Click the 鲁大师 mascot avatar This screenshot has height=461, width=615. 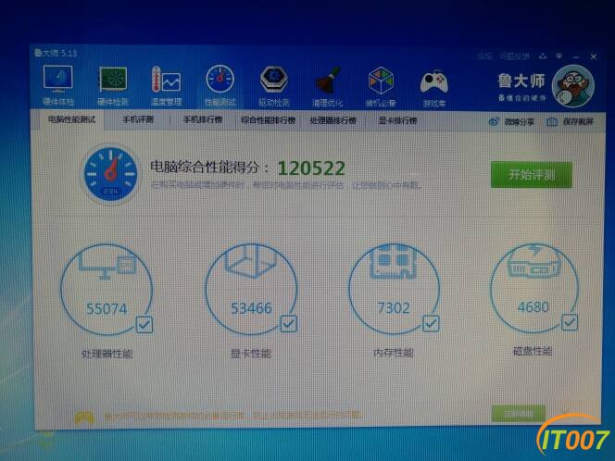(x=573, y=87)
